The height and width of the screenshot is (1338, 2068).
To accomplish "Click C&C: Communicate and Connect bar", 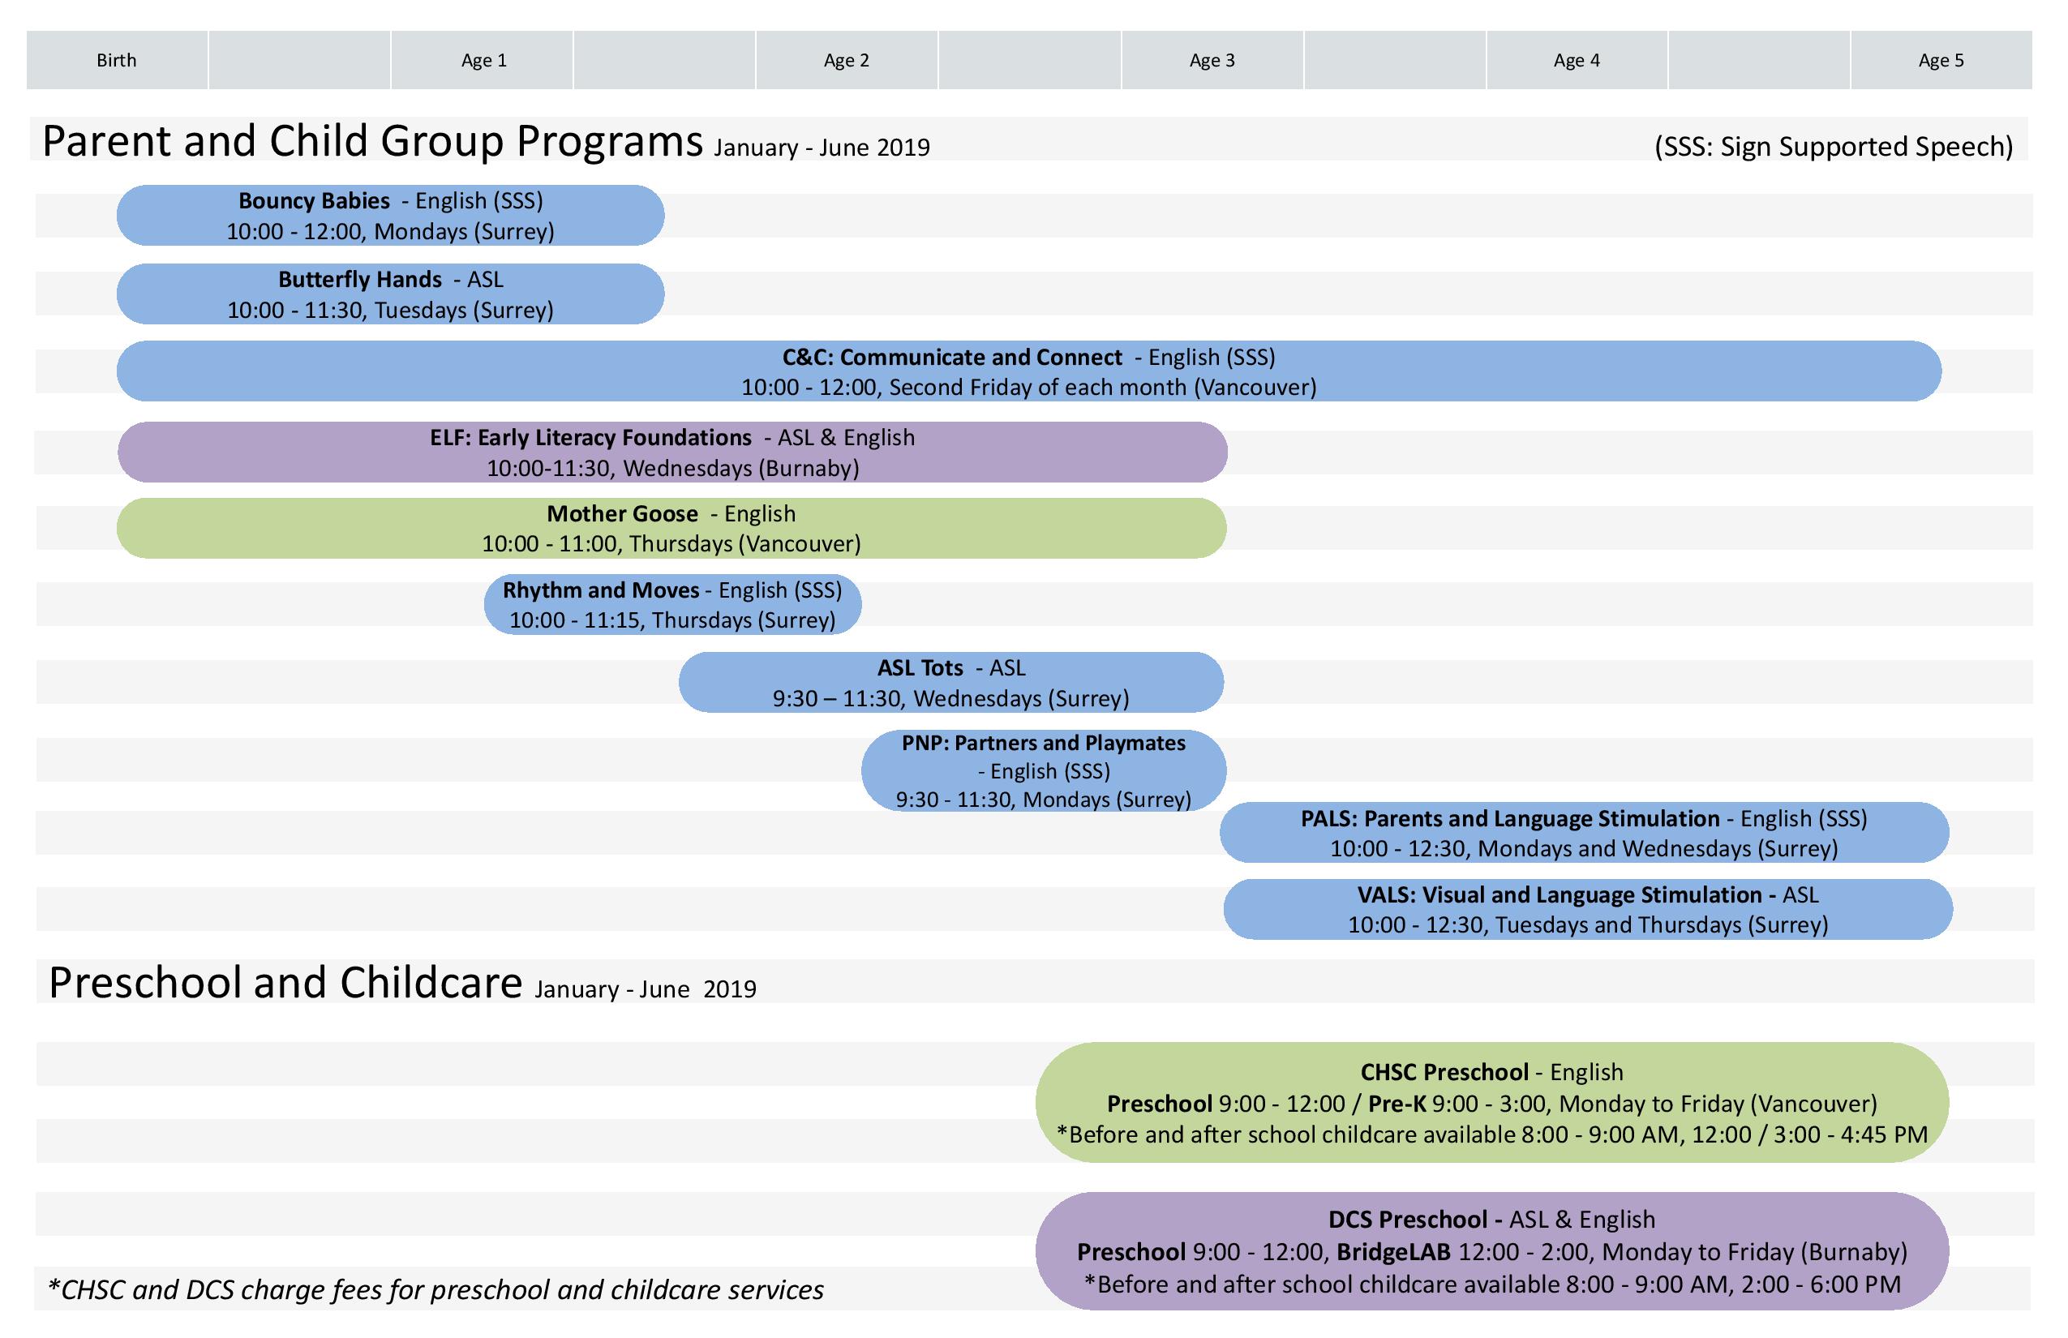I will pos(1029,372).
